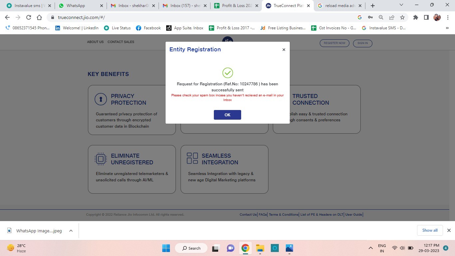This screenshot has width=455, height=256.
Task: Click Request for Registration reference text
Action: [x=227, y=87]
